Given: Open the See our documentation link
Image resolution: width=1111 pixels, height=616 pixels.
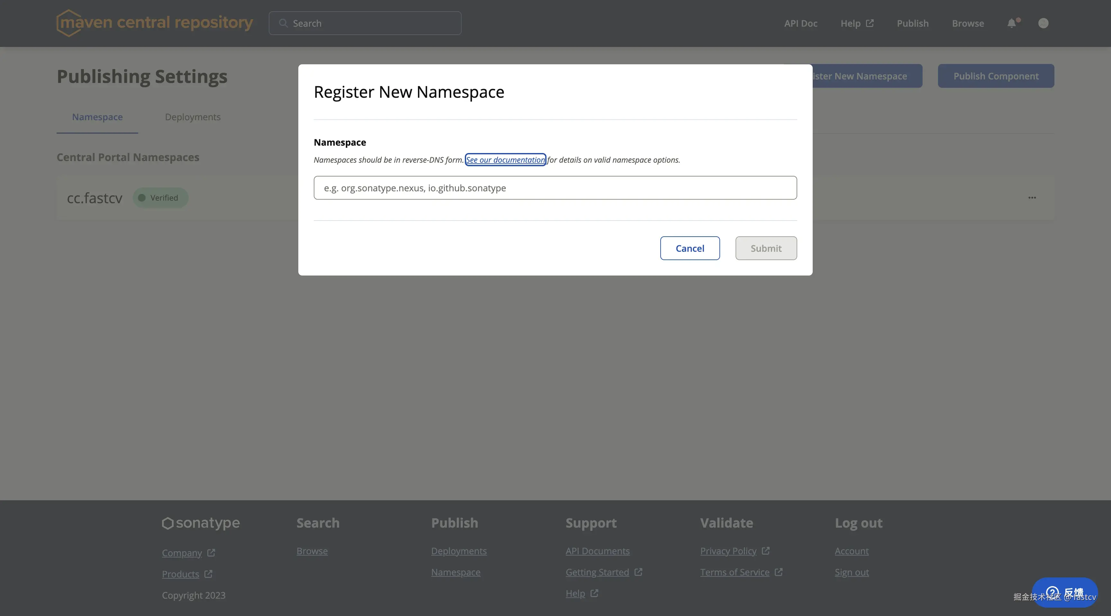Looking at the screenshot, I should 505,159.
